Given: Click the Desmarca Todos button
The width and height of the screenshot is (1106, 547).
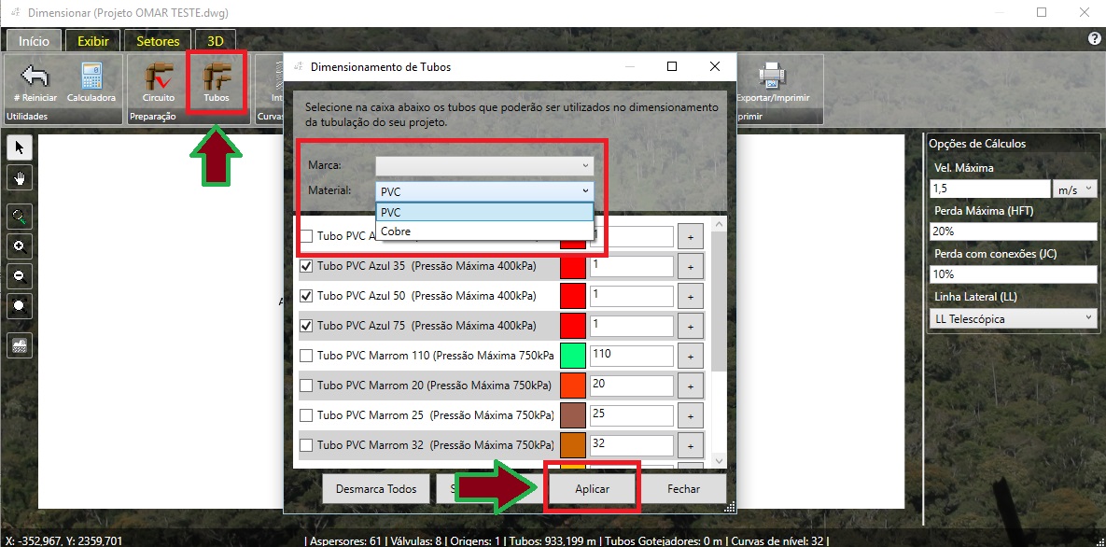Looking at the screenshot, I should [x=376, y=488].
